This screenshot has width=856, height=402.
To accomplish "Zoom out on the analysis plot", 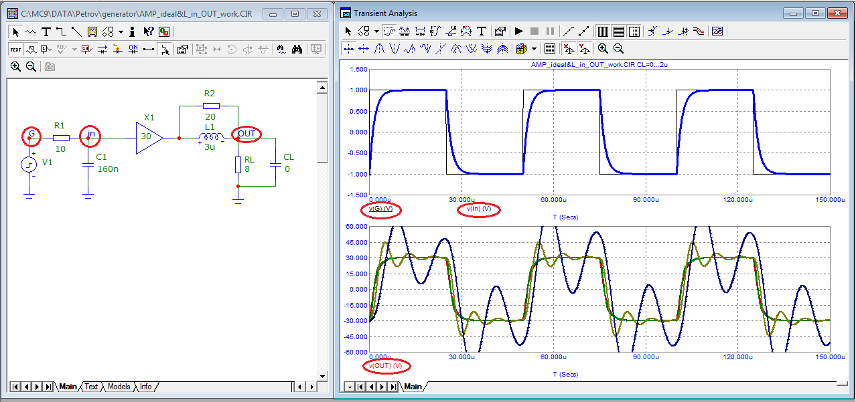I will click(618, 49).
